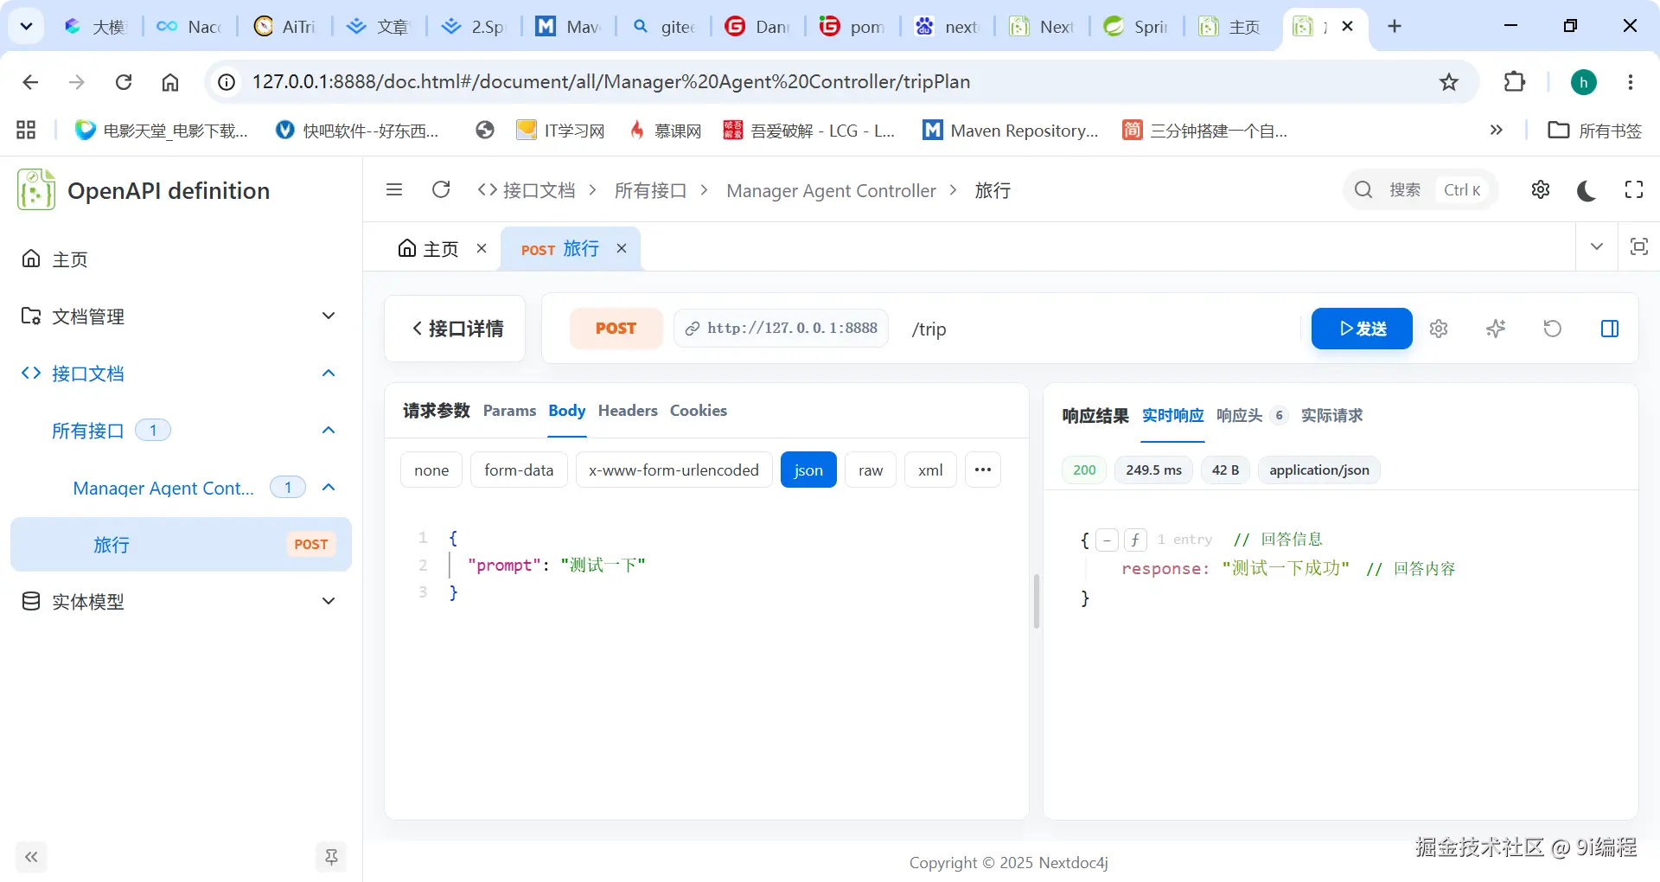Switch to the Cookies tab
The image size is (1660, 882).
699,411
